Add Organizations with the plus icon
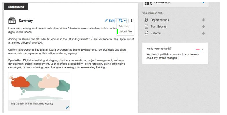227x115 pixels. tap(203, 20)
